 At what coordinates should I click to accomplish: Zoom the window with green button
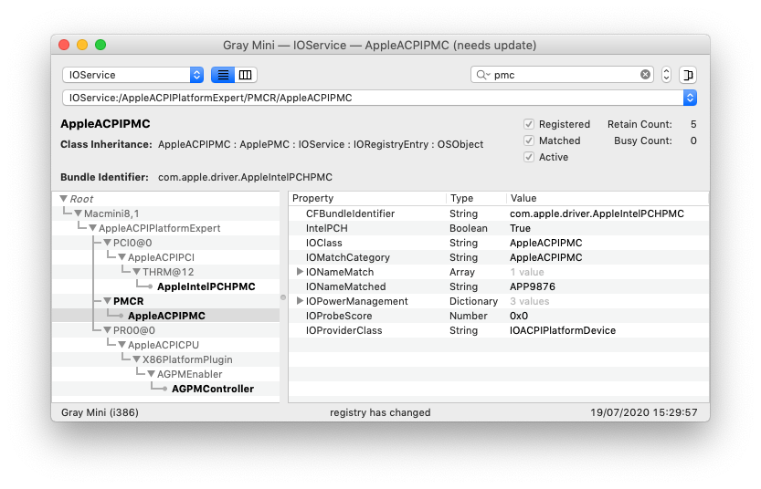point(100,45)
